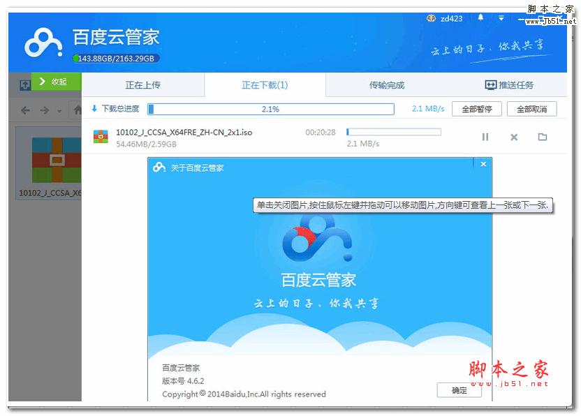Cancel the 10102_J_CCSA ISO download
Screen dimensions: 581x416
[x=514, y=137]
